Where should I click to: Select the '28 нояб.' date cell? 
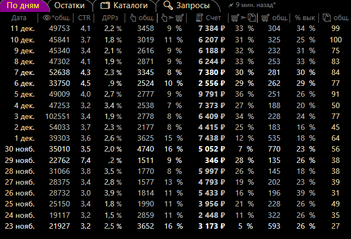click(20, 171)
